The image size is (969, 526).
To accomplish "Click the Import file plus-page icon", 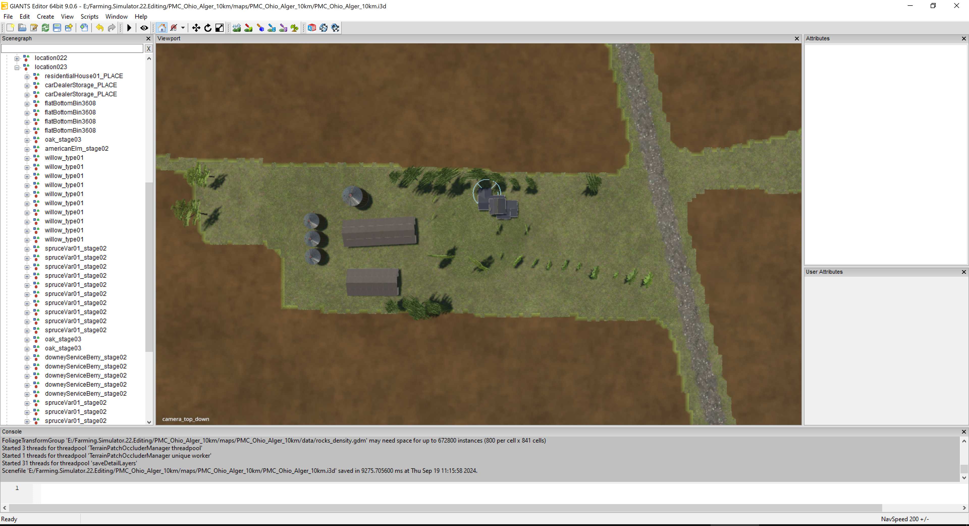I will point(84,28).
